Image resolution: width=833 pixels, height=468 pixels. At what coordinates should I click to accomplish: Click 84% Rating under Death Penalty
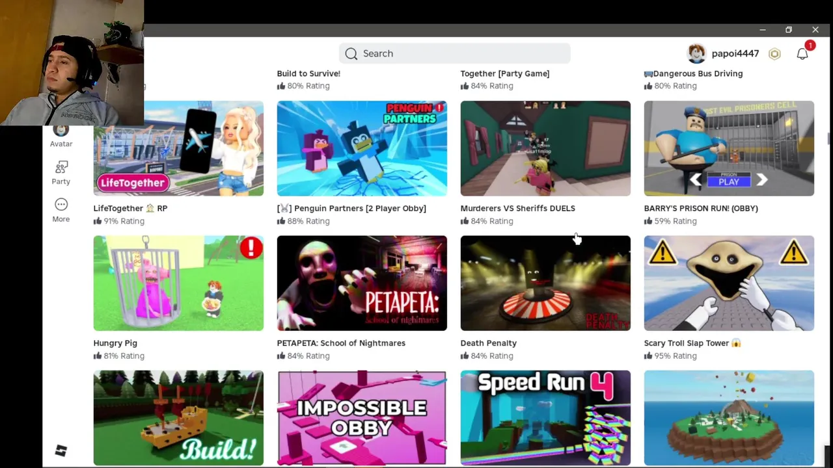coord(487,356)
